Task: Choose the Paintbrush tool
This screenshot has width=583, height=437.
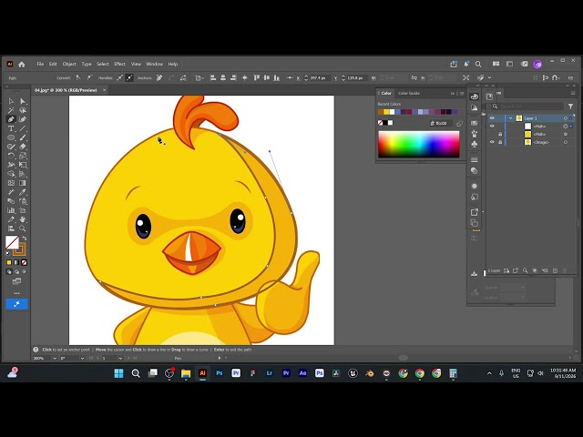Action: (x=23, y=137)
